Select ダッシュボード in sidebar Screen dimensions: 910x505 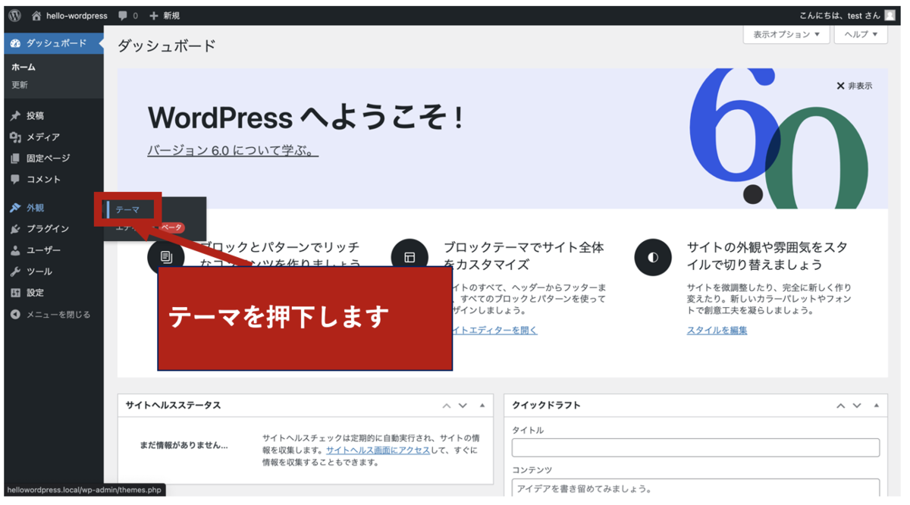coord(53,44)
